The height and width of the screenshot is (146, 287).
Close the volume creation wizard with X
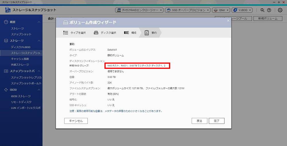tap(228, 20)
